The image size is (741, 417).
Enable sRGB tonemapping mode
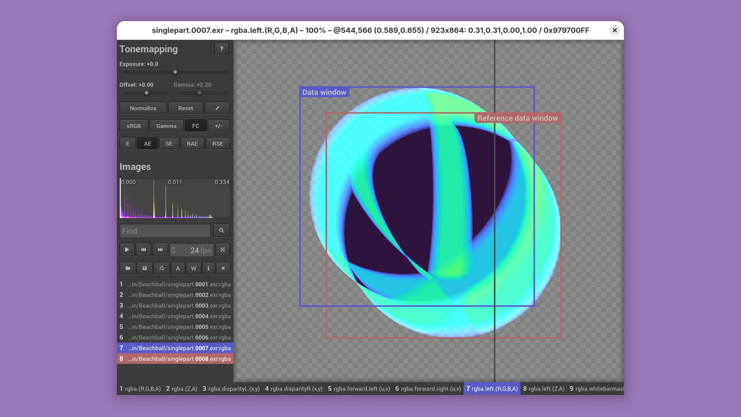tap(134, 125)
